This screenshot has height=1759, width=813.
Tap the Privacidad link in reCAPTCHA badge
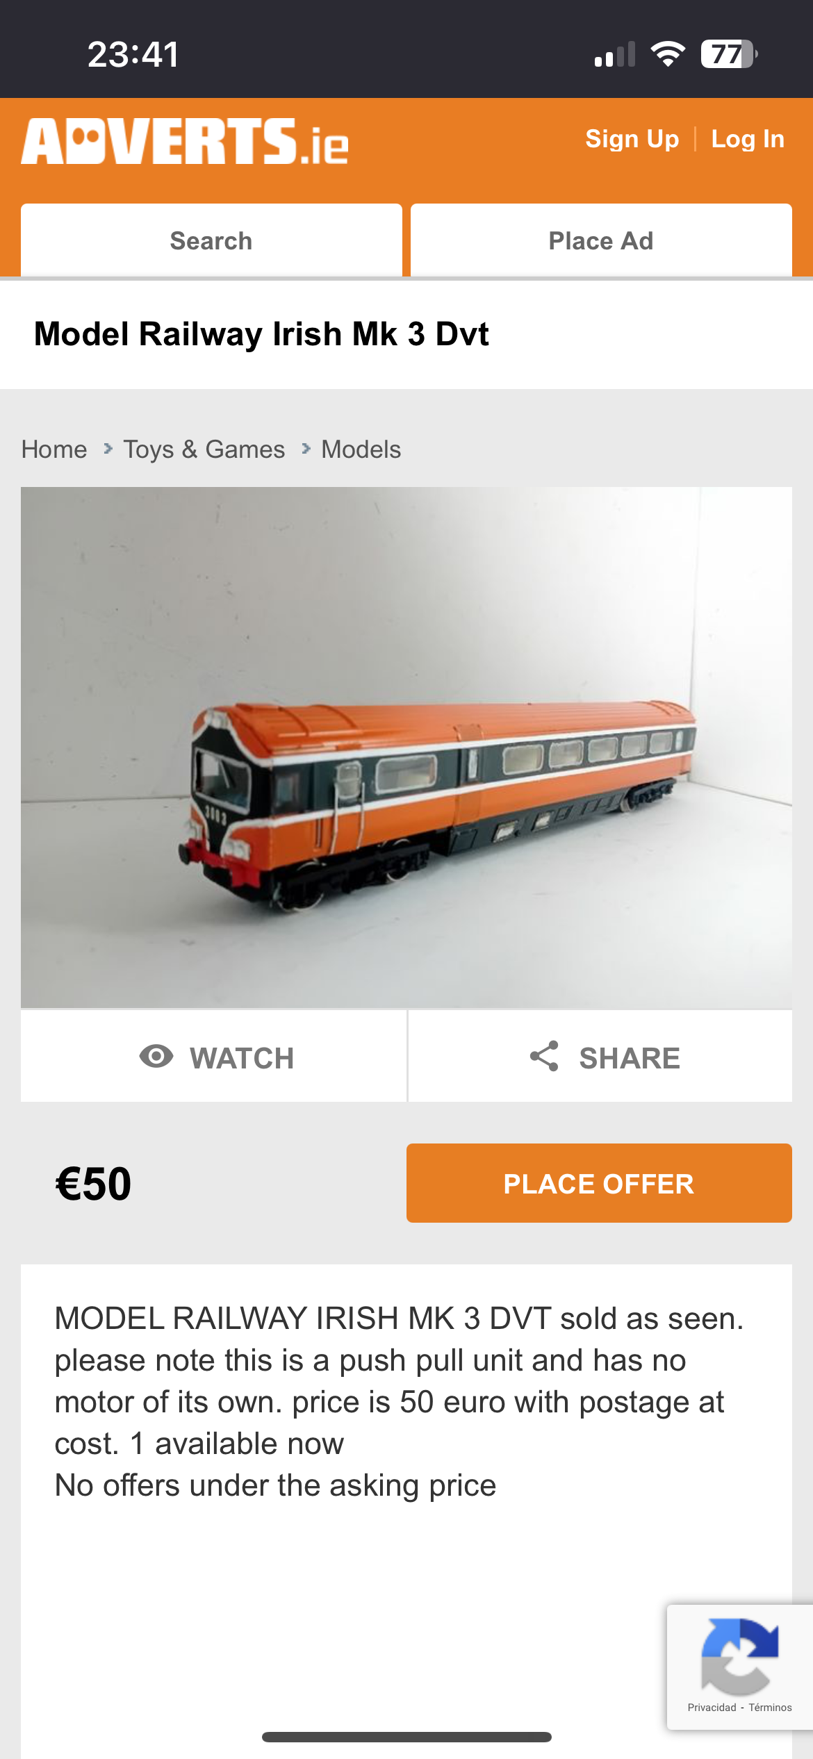(712, 1708)
